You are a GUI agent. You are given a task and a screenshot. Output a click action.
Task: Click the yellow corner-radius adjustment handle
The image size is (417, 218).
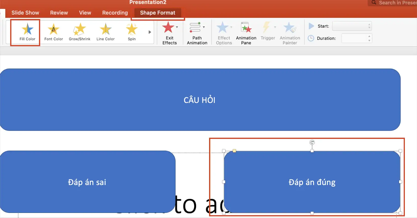[234, 151]
